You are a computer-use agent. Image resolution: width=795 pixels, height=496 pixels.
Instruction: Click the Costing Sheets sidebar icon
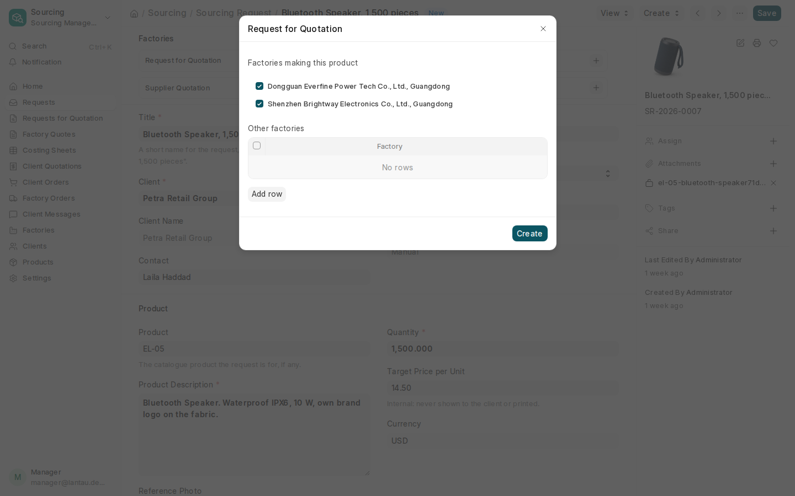click(13, 150)
